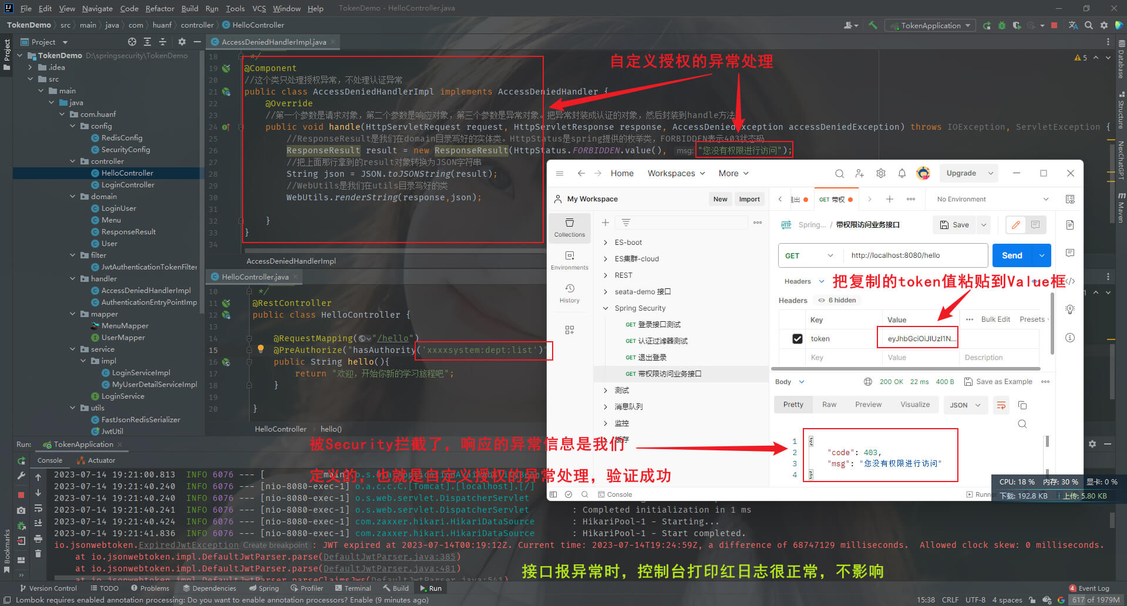
Task: Open Actuator tab in Run panel
Action: [96, 460]
